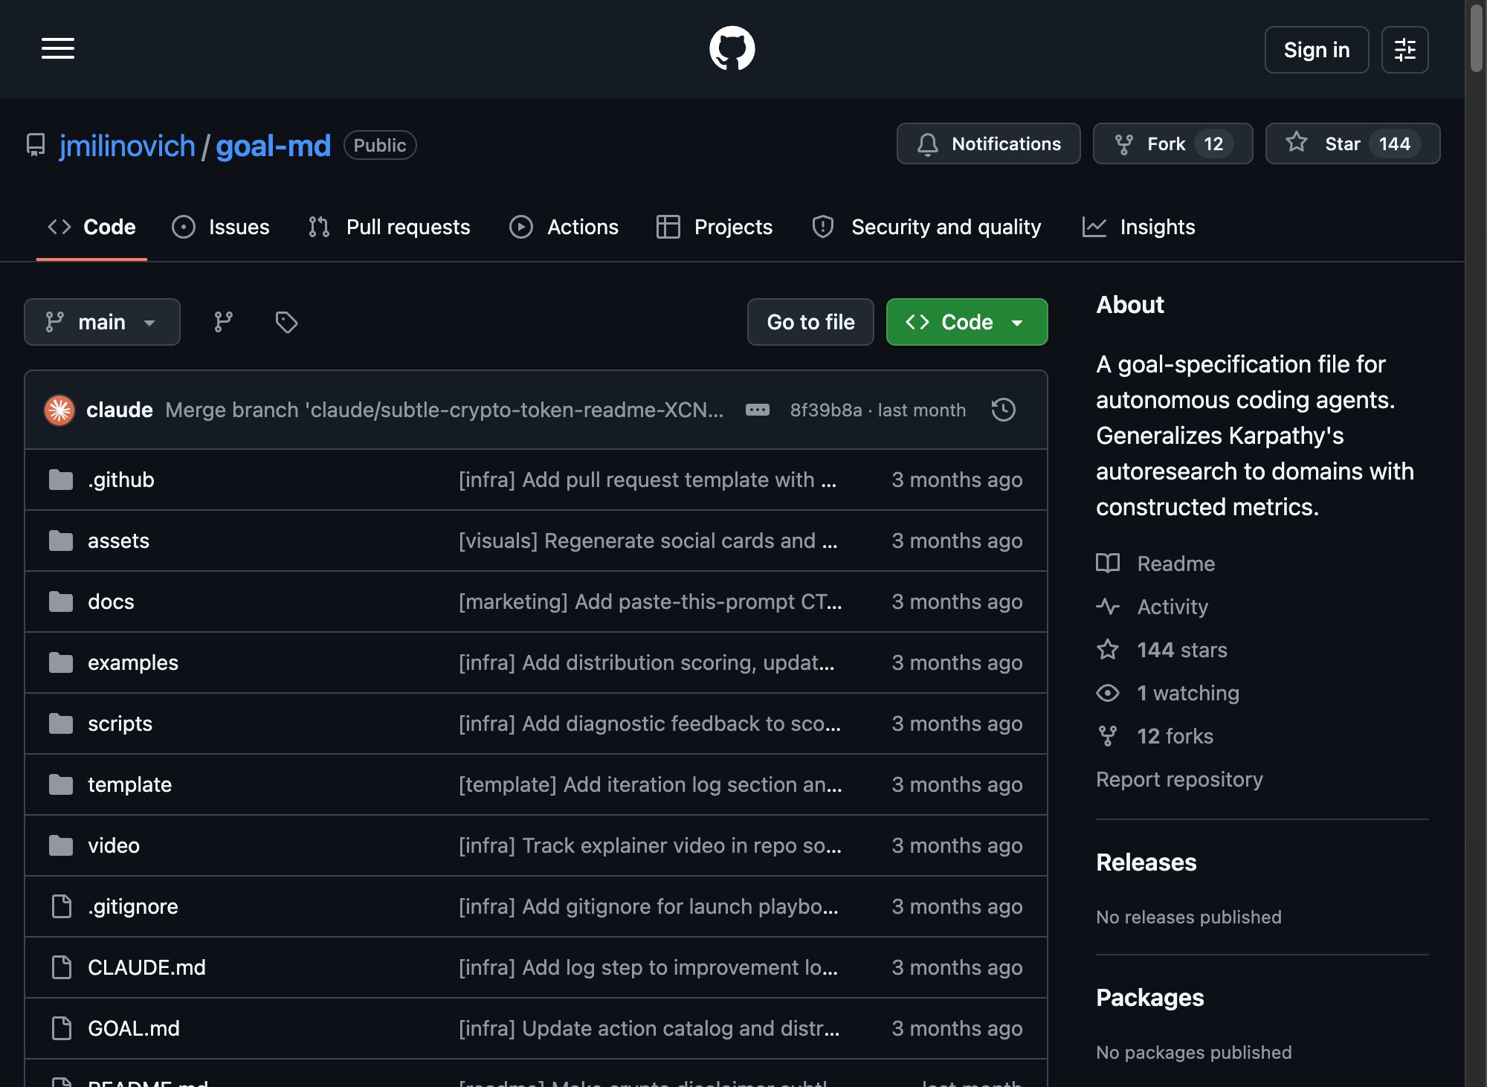Open the template folder icon
This screenshot has width=1487, height=1087.
[61, 784]
